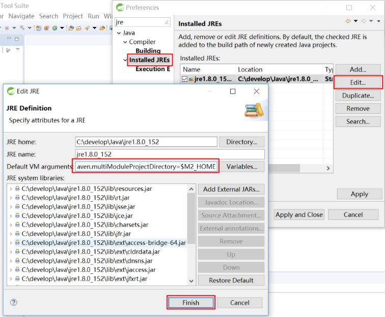385x317 pixels.
Task: Click the New Java Class green icon
Action: coord(55,28)
